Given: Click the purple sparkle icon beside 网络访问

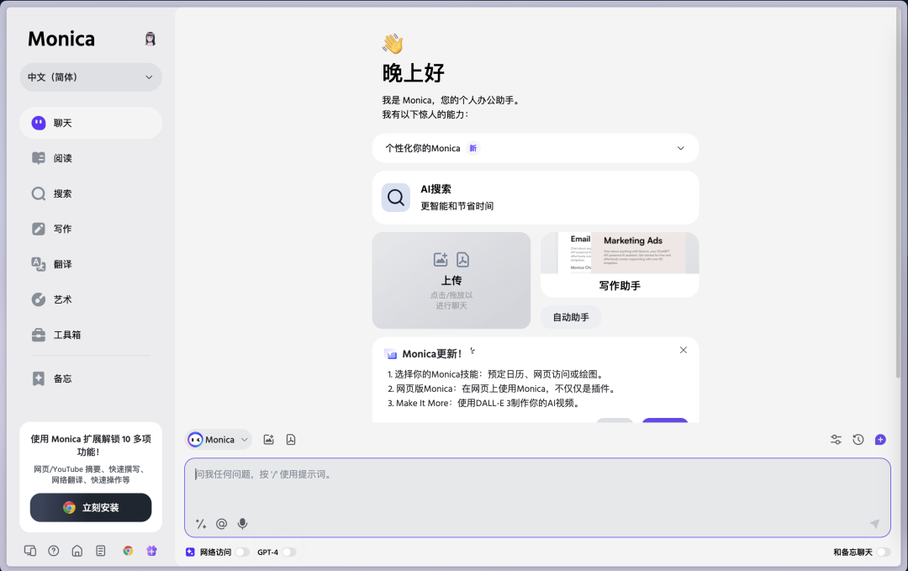Looking at the screenshot, I should click(x=190, y=552).
